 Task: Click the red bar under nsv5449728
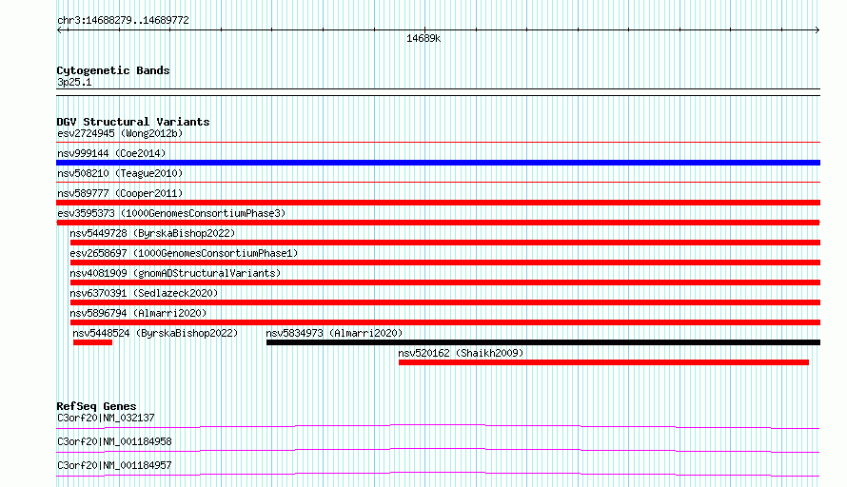point(445,243)
